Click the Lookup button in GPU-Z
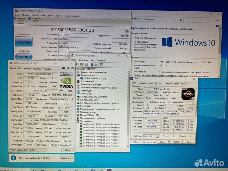 [66, 74]
